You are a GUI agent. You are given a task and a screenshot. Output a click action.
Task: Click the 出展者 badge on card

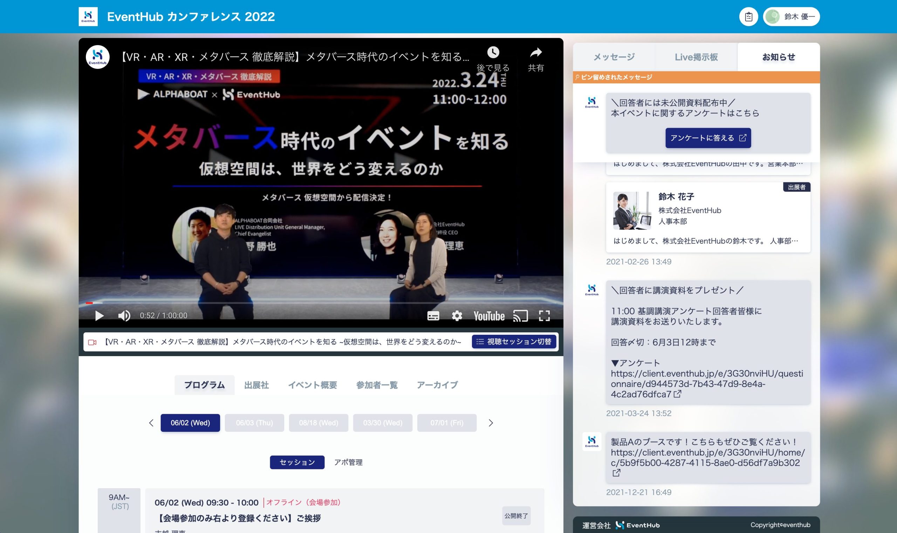click(x=796, y=187)
